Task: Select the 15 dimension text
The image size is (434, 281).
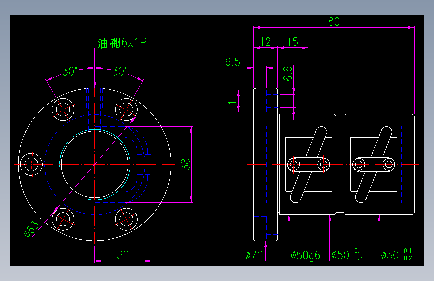Action: coord(292,42)
